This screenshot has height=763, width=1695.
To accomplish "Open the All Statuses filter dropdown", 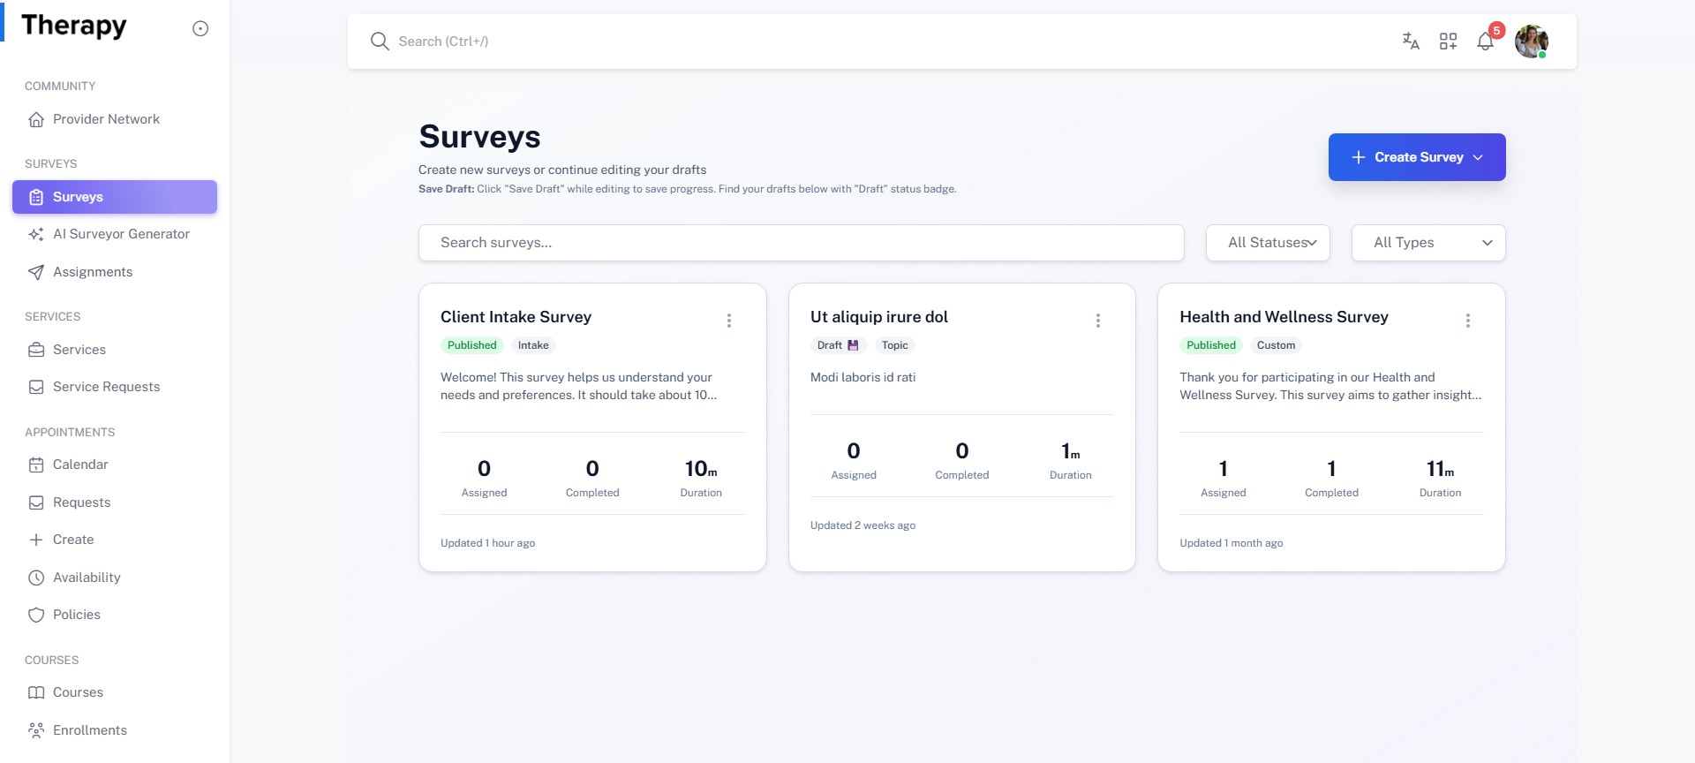I will click(x=1268, y=243).
